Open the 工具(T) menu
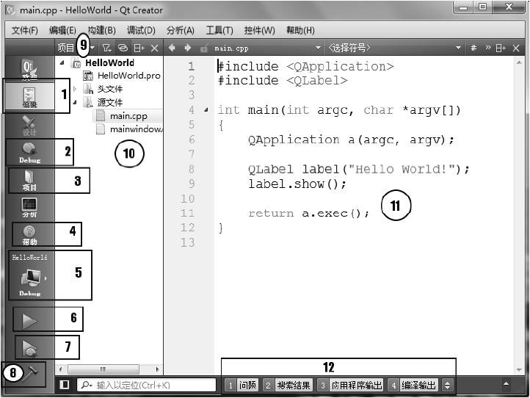Screen dimensions: 530x398 219,30
